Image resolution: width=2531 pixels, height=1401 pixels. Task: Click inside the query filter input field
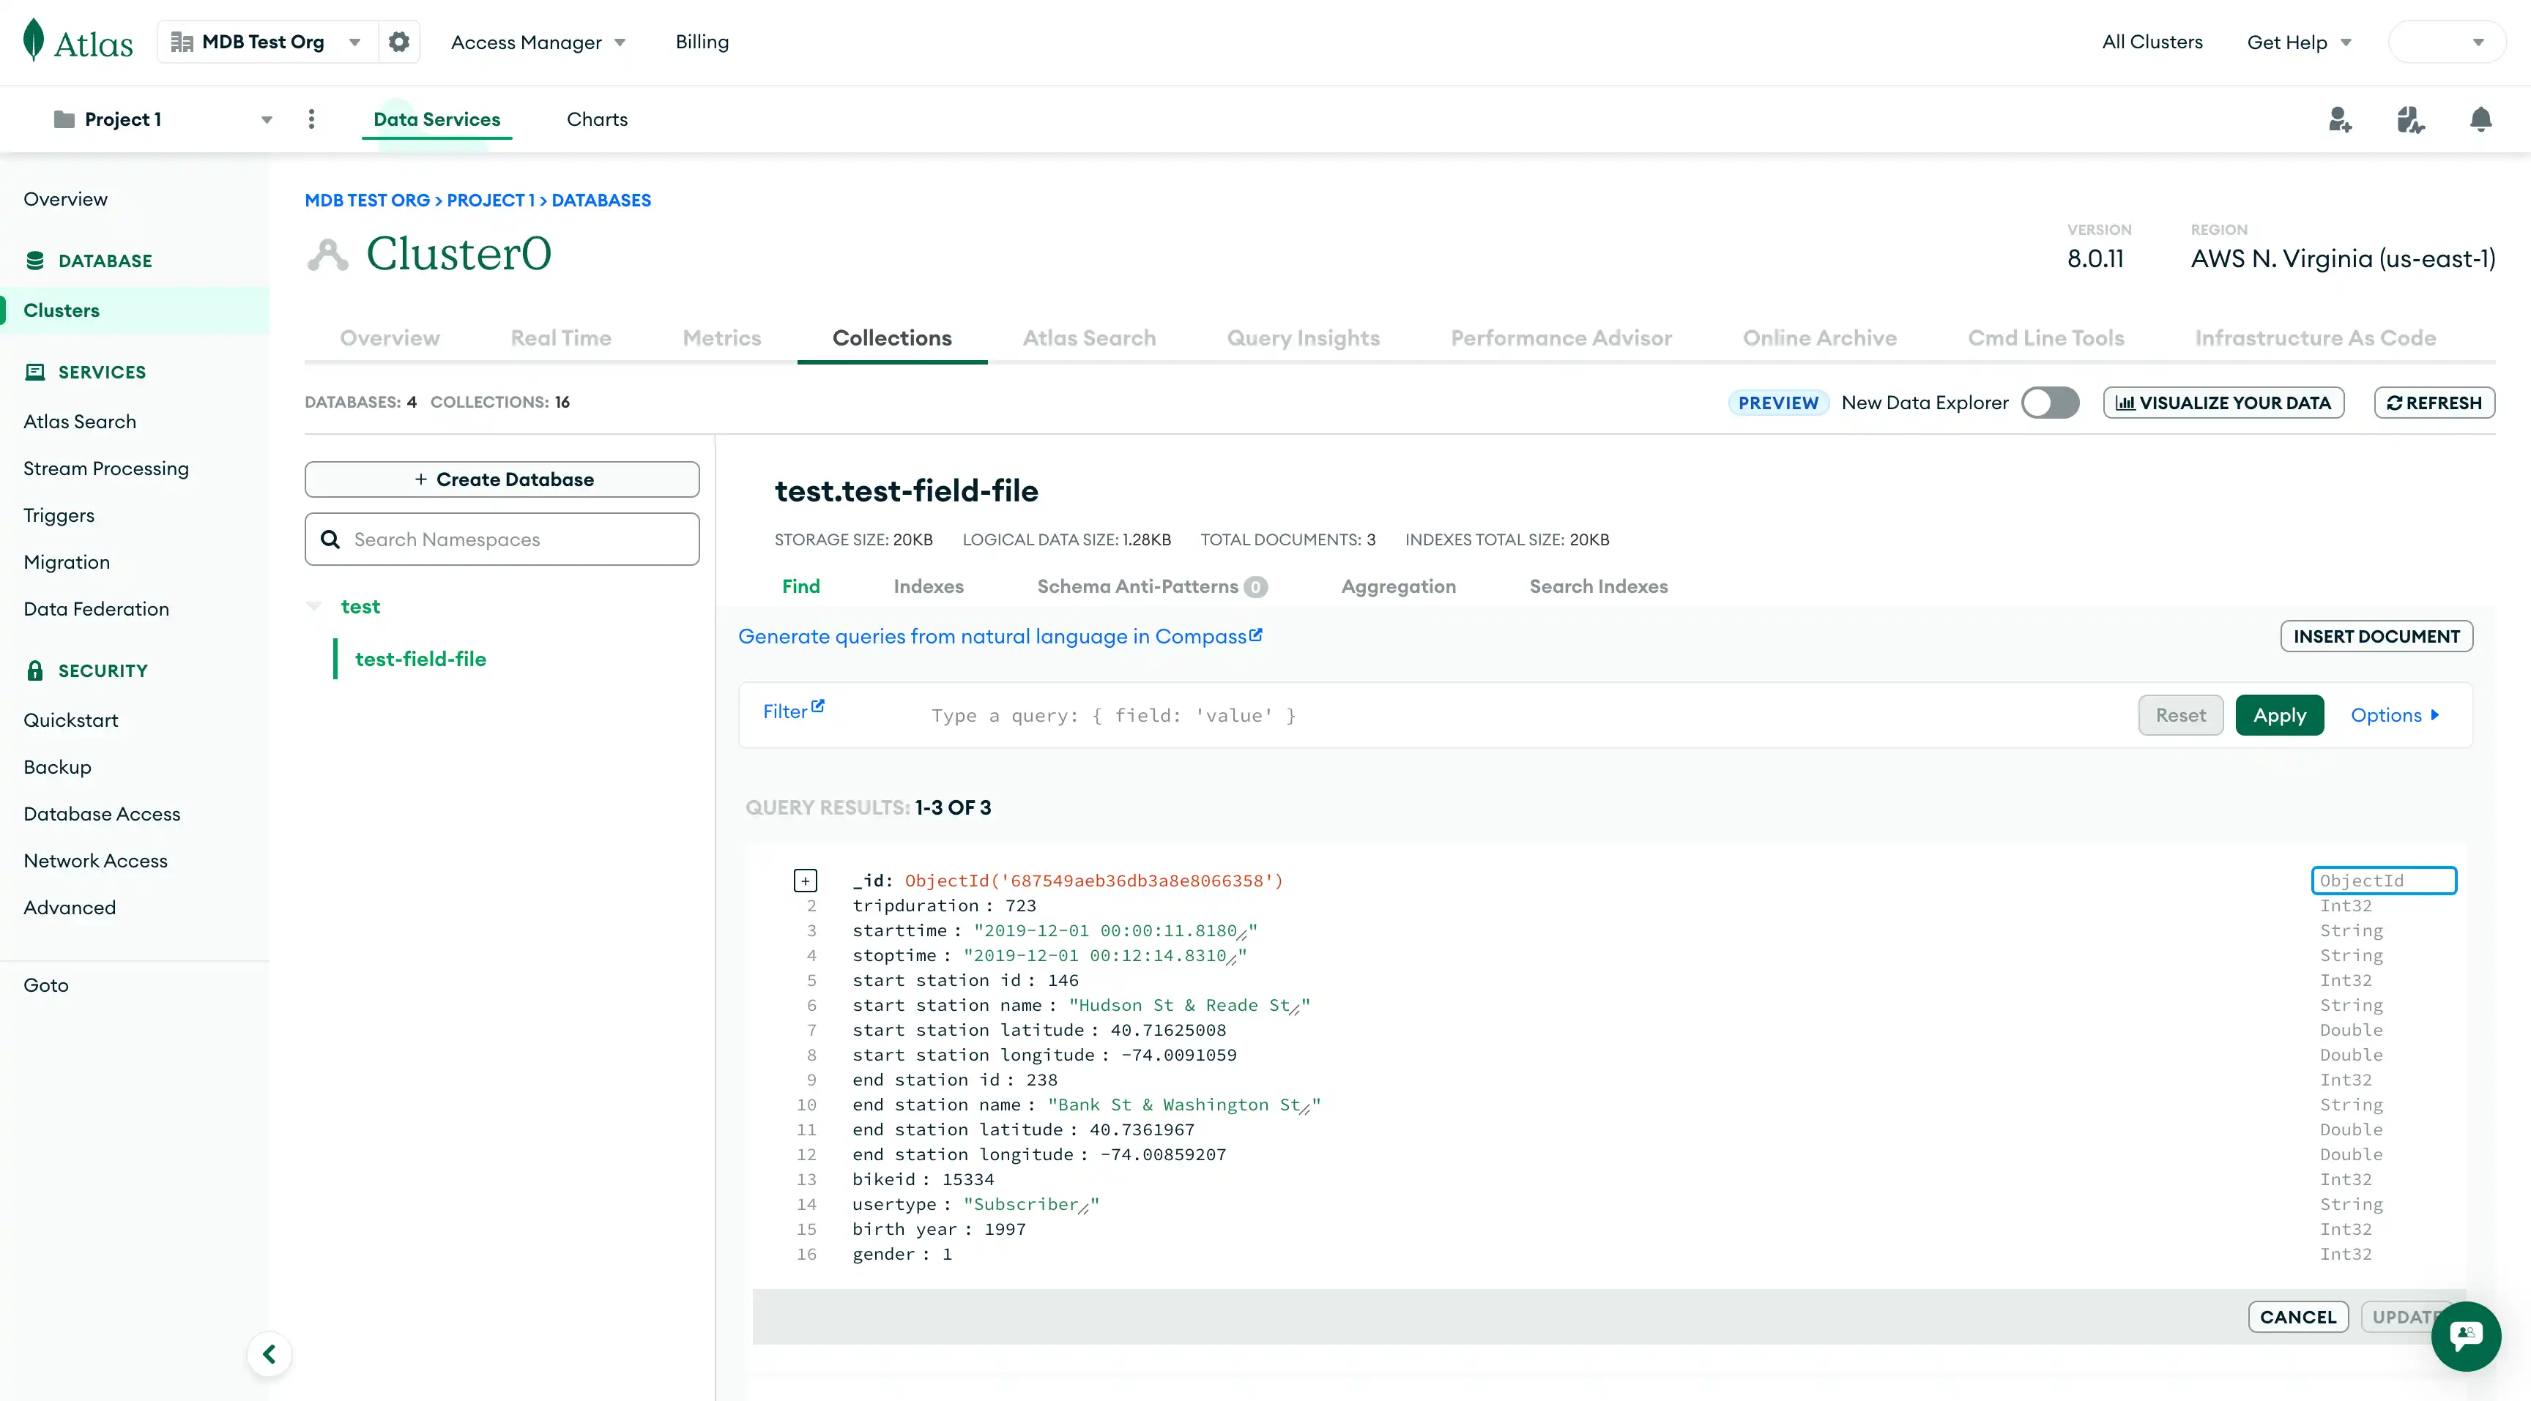(x=1375, y=714)
